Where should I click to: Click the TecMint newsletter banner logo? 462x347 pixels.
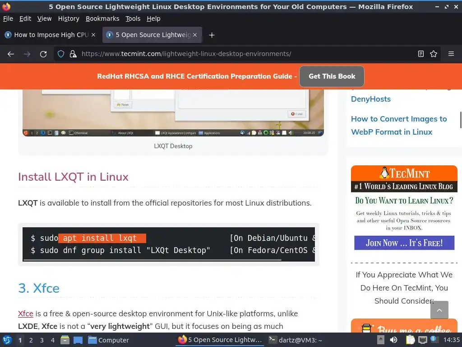[x=404, y=173]
